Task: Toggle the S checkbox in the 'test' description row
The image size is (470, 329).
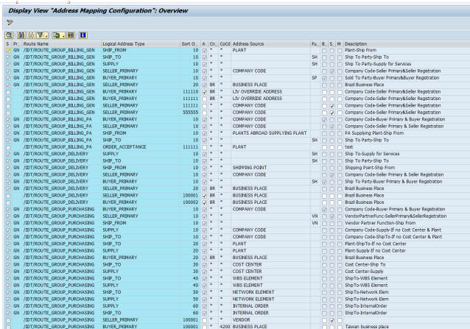Action: [x=333, y=146]
